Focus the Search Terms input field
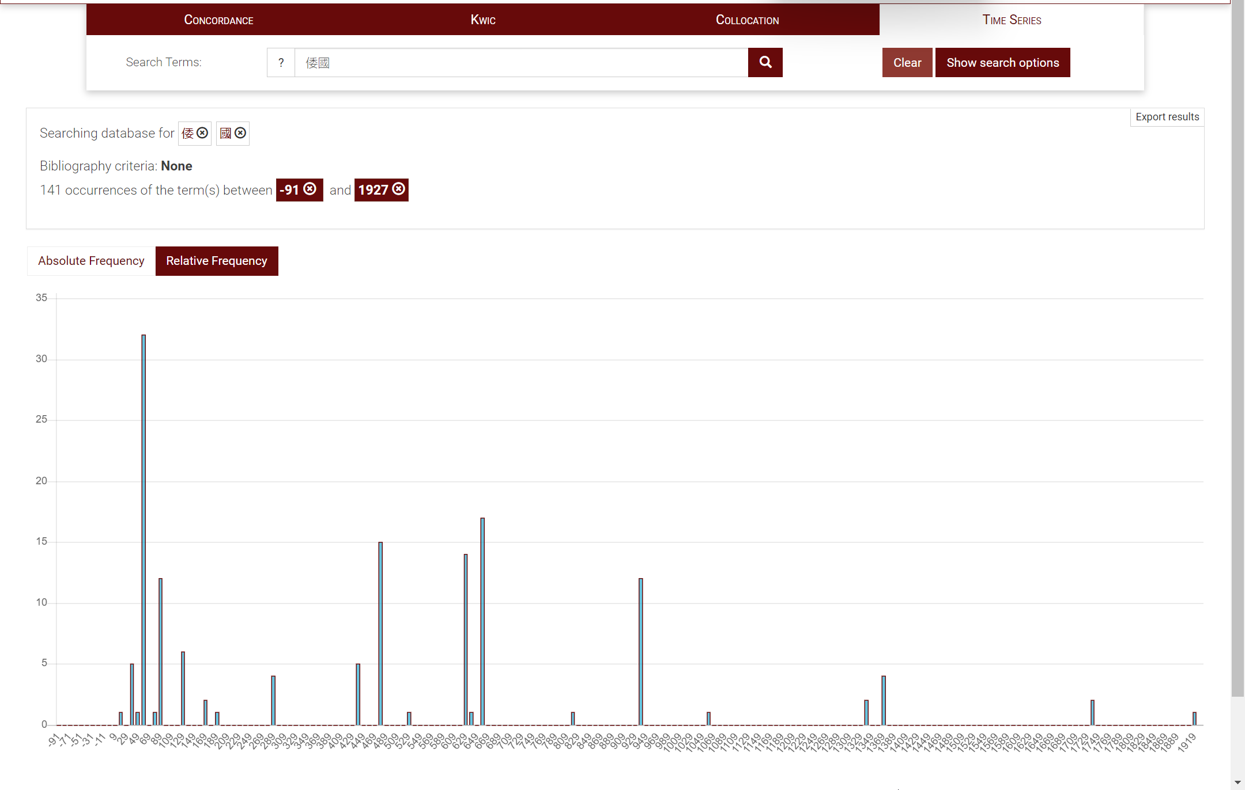 coord(521,62)
